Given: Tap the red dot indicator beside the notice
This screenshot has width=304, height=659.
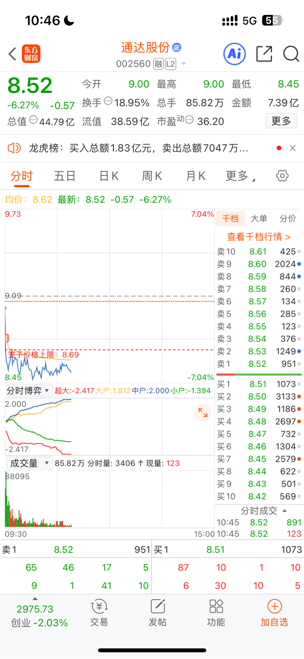Looking at the screenshot, I should click(279, 148).
